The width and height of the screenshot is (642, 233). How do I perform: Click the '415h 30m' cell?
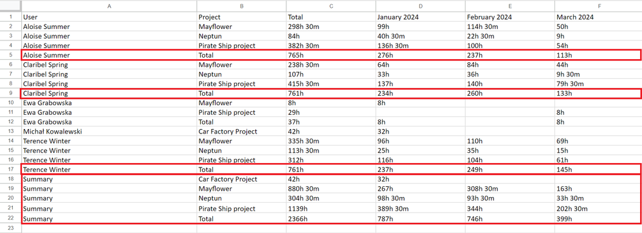click(331, 84)
